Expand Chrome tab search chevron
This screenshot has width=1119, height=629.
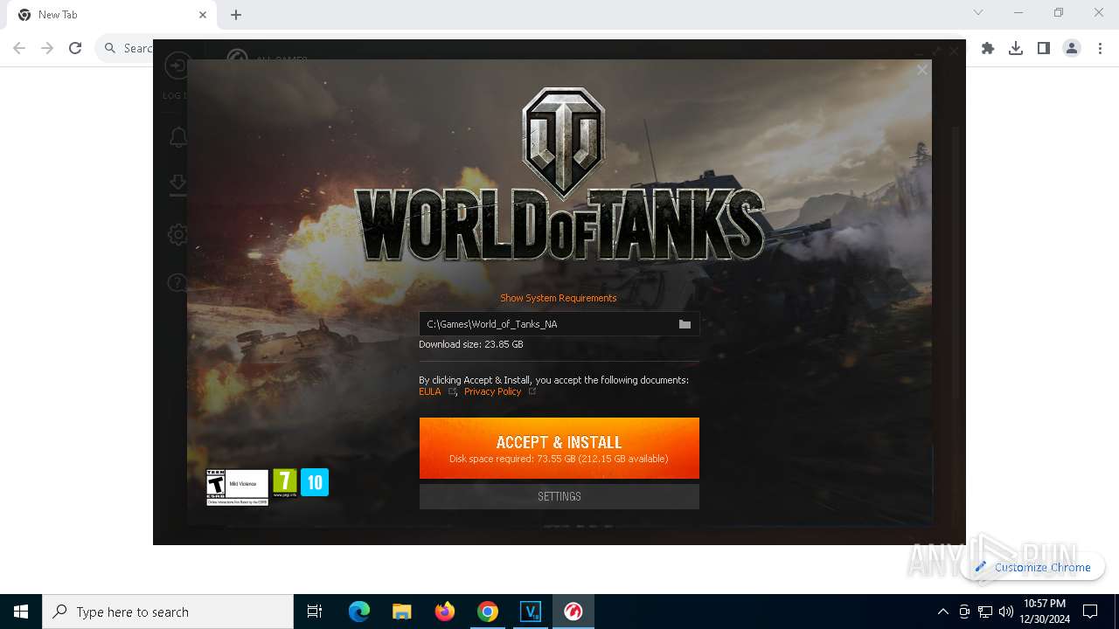click(978, 12)
